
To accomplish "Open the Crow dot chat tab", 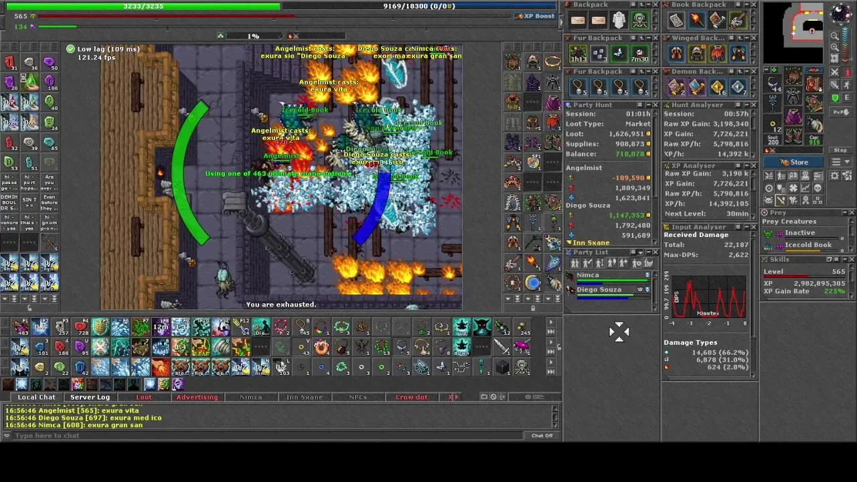I will tap(412, 397).
